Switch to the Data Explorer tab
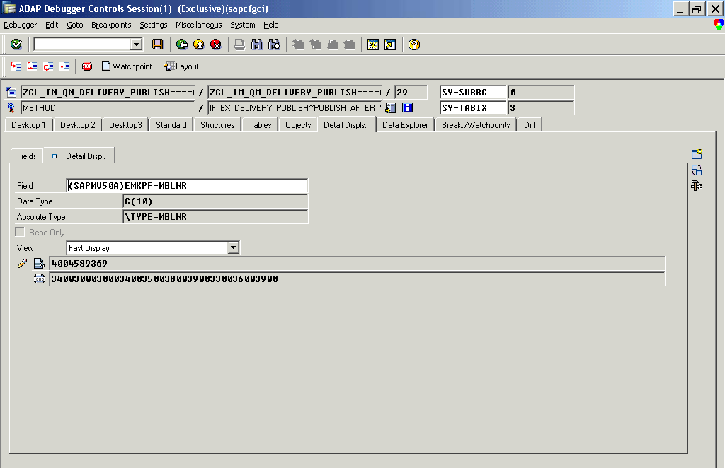Viewport: 725px width, 468px height. point(405,125)
